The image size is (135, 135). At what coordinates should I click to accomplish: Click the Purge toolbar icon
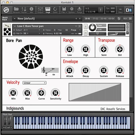point(79,10)
